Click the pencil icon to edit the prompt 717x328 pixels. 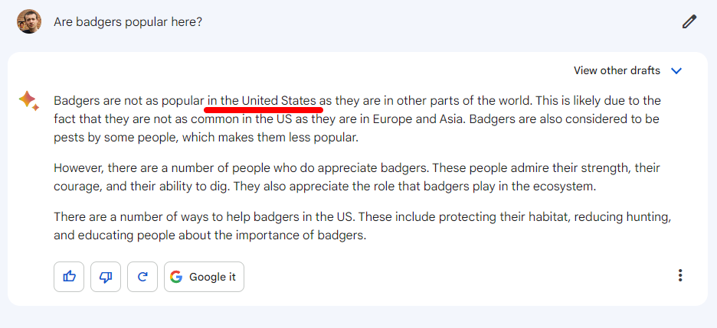(x=689, y=21)
